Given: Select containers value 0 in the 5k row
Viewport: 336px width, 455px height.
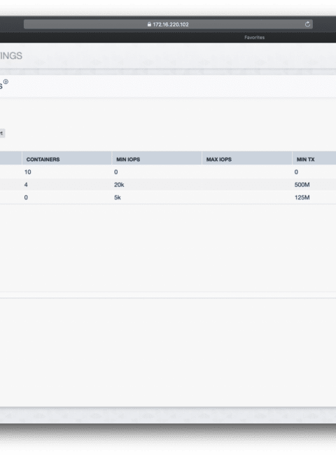Looking at the screenshot, I should pyautogui.click(x=26, y=197).
